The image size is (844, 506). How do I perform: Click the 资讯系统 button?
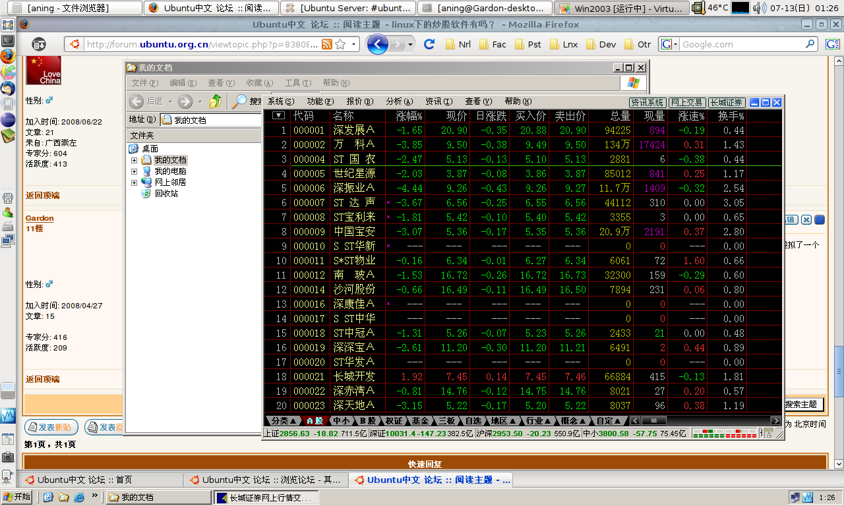pyautogui.click(x=648, y=102)
